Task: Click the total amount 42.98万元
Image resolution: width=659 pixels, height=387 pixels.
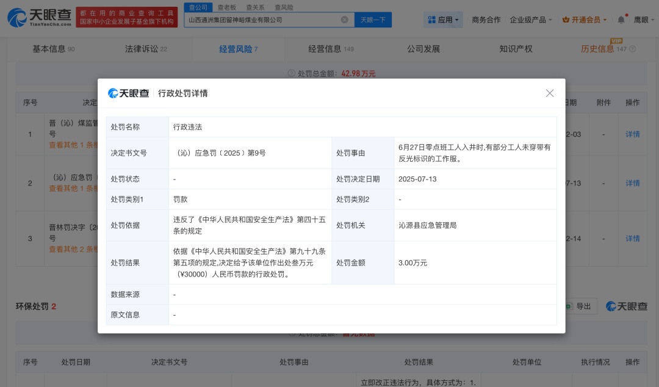Action: point(358,73)
